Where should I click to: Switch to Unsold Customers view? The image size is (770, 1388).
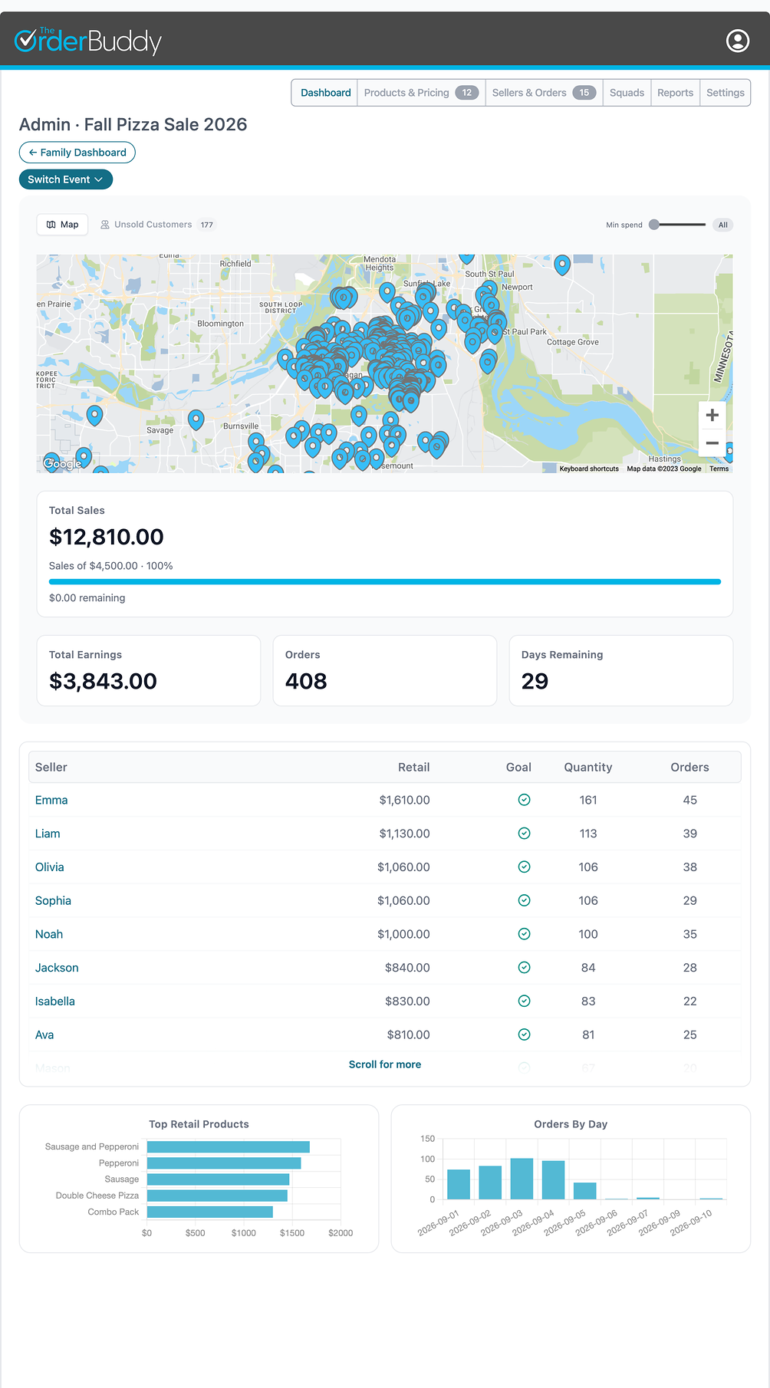click(x=157, y=225)
